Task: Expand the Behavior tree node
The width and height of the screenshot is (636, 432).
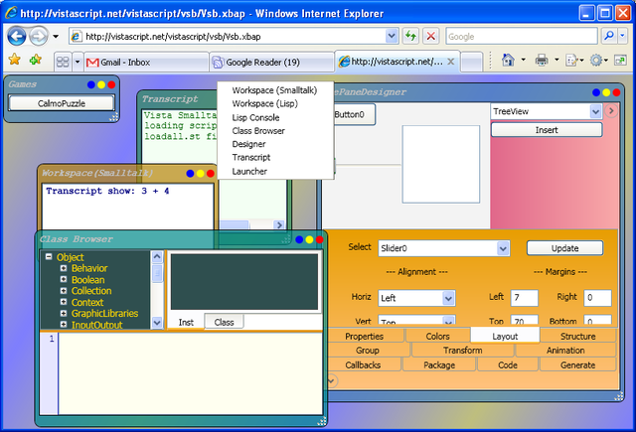Action: coord(64,268)
